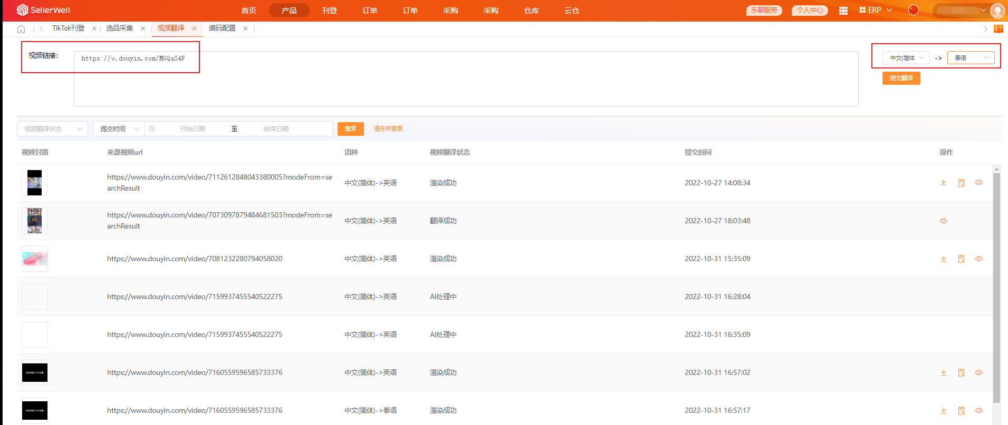Open document icon for 2022-10-31 16:57:17 row
The image size is (1008, 425).
962,410
